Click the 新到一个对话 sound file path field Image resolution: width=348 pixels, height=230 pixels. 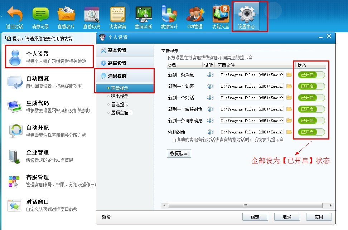coord(252,98)
